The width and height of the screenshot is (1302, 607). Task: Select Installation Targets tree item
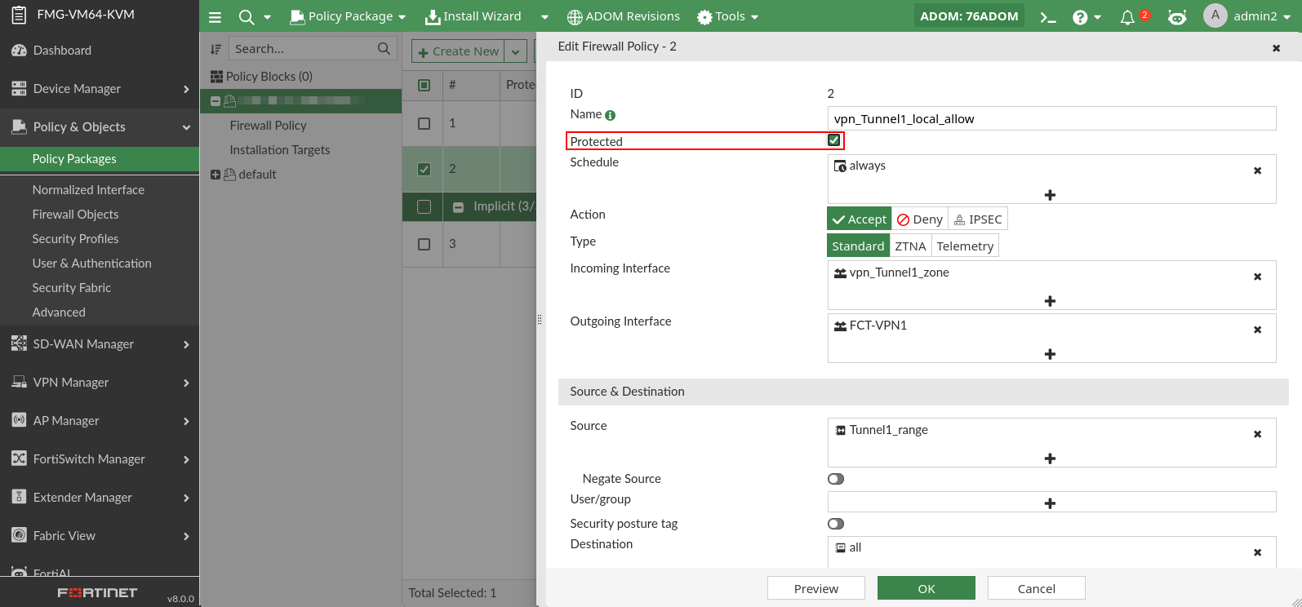coord(280,150)
